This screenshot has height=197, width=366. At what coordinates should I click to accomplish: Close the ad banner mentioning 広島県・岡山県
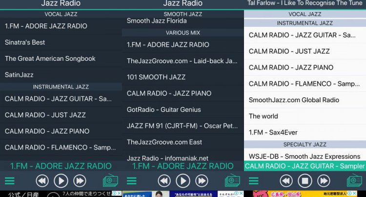[355, 193]
